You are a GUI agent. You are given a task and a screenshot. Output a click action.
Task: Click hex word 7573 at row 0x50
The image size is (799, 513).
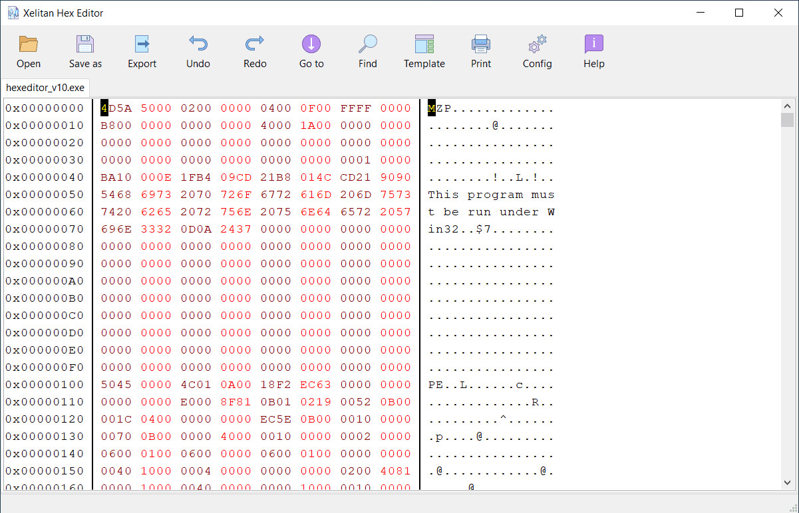click(x=396, y=195)
